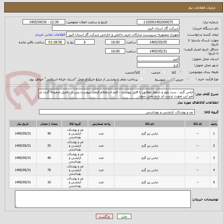Click the goods group cell in row 1
223x224 pixels.
pos(75,133)
